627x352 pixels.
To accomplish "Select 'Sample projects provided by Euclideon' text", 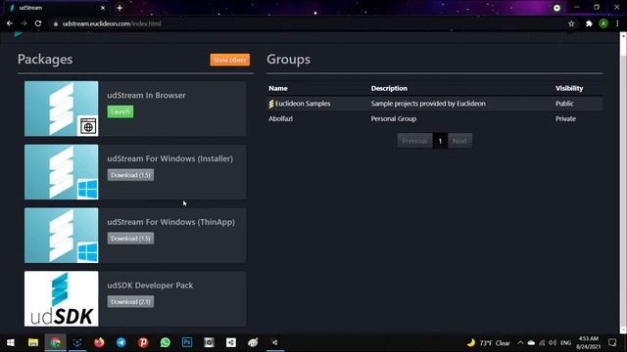I will (428, 104).
